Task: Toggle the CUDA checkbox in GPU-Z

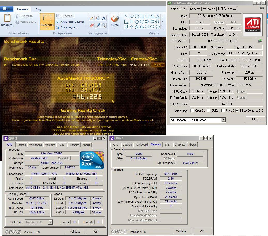Action: (208, 111)
